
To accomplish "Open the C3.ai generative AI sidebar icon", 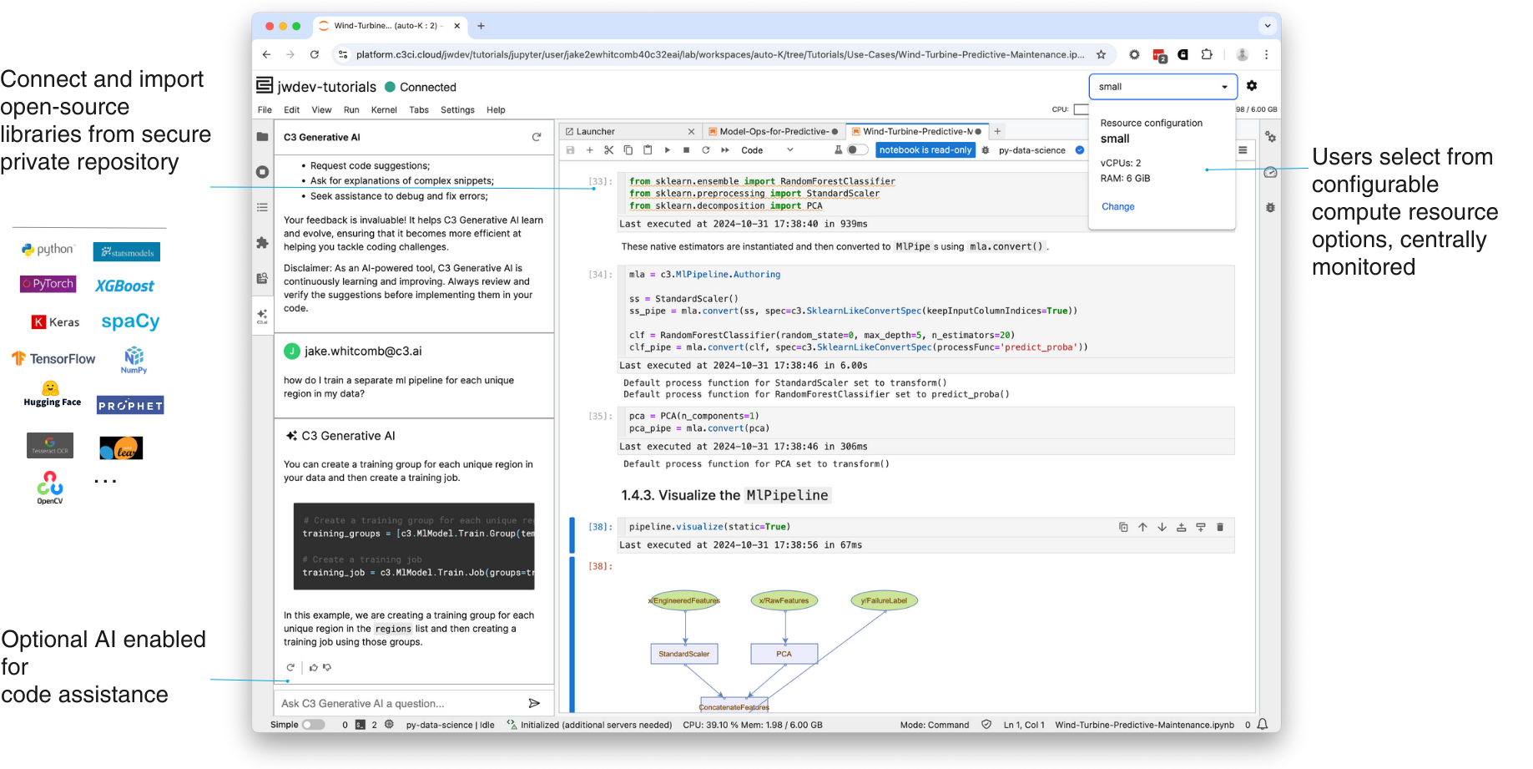I will coord(262,316).
